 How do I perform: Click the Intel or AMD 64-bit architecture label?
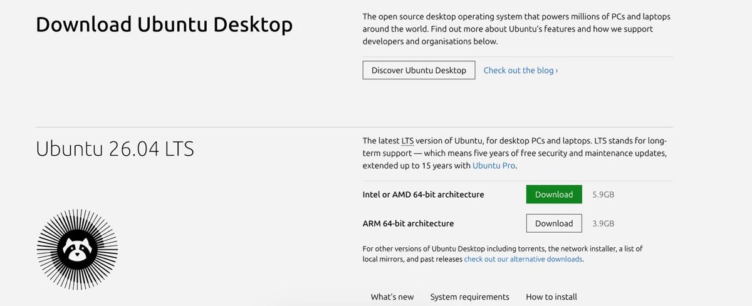point(423,195)
